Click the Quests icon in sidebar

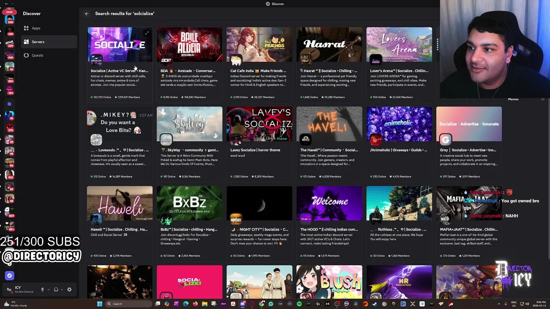click(26, 55)
